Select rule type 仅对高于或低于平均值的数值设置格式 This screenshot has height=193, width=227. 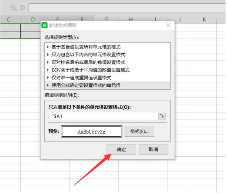(x=108, y=70)
